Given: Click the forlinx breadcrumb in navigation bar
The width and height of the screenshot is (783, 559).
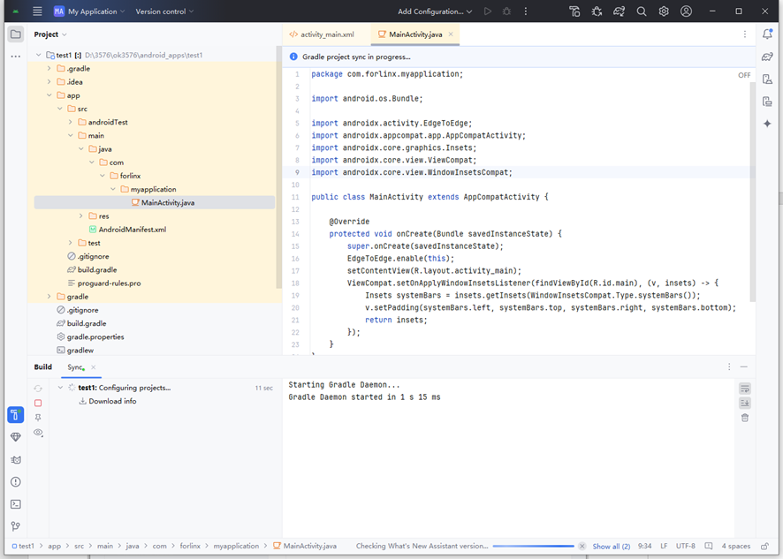Looking at the screenshot, I should (190, 546).
